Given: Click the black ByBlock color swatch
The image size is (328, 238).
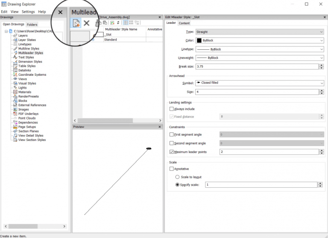Looking at the screenshot, I should pyautogui.click(x=199, y=40).
